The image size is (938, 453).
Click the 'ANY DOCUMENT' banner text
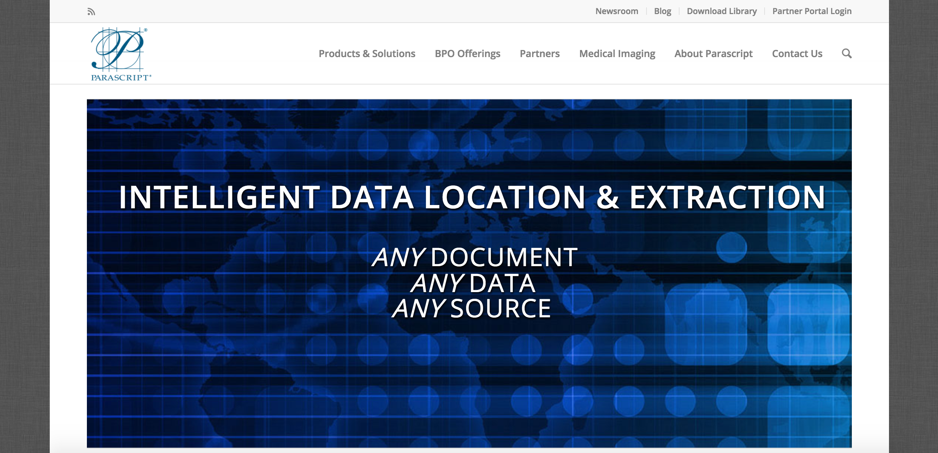tap(475, 257)
